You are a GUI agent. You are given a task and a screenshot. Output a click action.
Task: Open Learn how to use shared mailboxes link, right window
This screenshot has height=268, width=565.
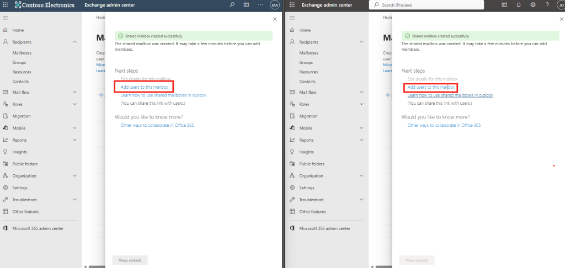pyautogui.click(x=450, y=95)
